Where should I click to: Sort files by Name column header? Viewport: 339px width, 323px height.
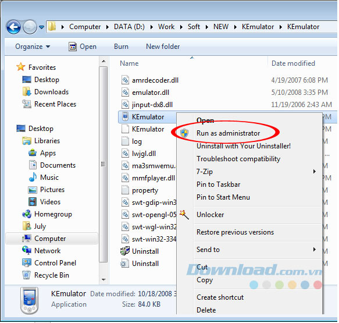click(x=129, y=63)
